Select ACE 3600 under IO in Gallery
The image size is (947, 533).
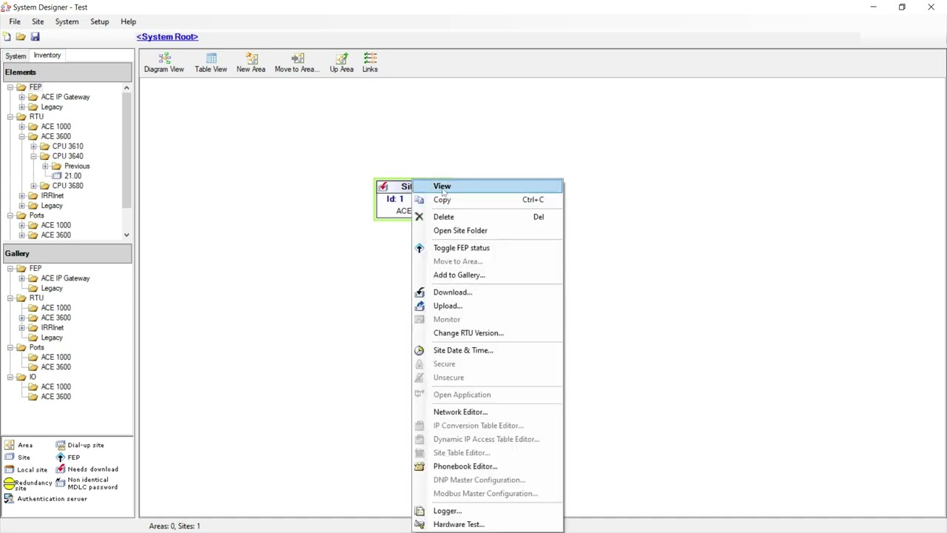(56, 397)
